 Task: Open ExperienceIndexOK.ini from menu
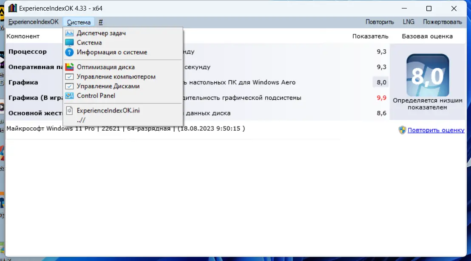coord(123,110)
